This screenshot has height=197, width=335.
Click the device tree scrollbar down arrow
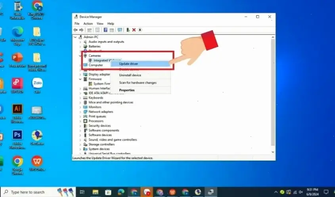click(273, 152)
